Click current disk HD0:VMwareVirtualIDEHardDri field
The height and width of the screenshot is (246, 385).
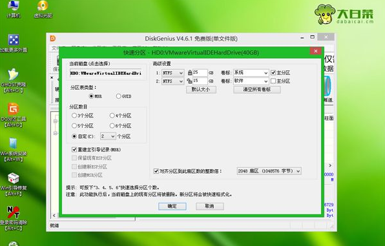tap(106, 73)
